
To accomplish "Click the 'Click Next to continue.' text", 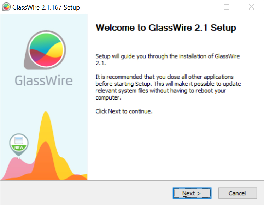I will [124, 111].
